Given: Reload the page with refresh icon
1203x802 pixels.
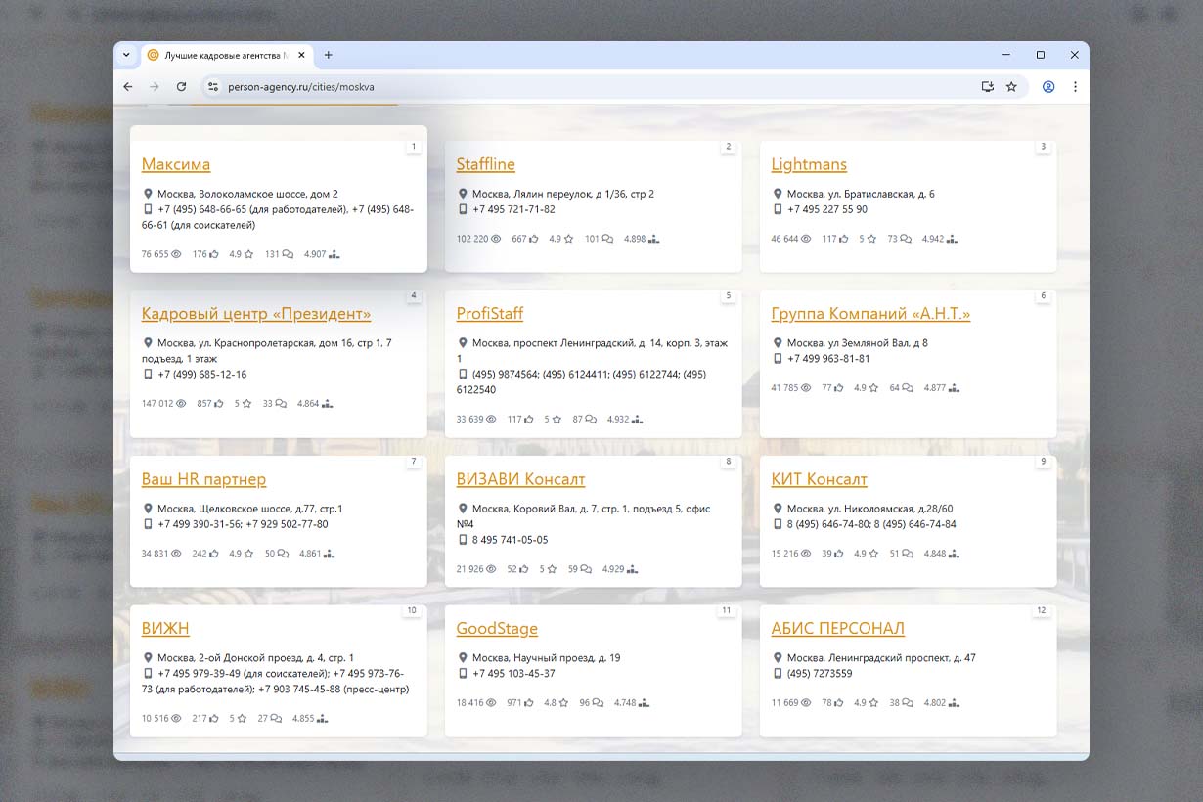Looking at the screenshot, I should (x=181, y=87).
